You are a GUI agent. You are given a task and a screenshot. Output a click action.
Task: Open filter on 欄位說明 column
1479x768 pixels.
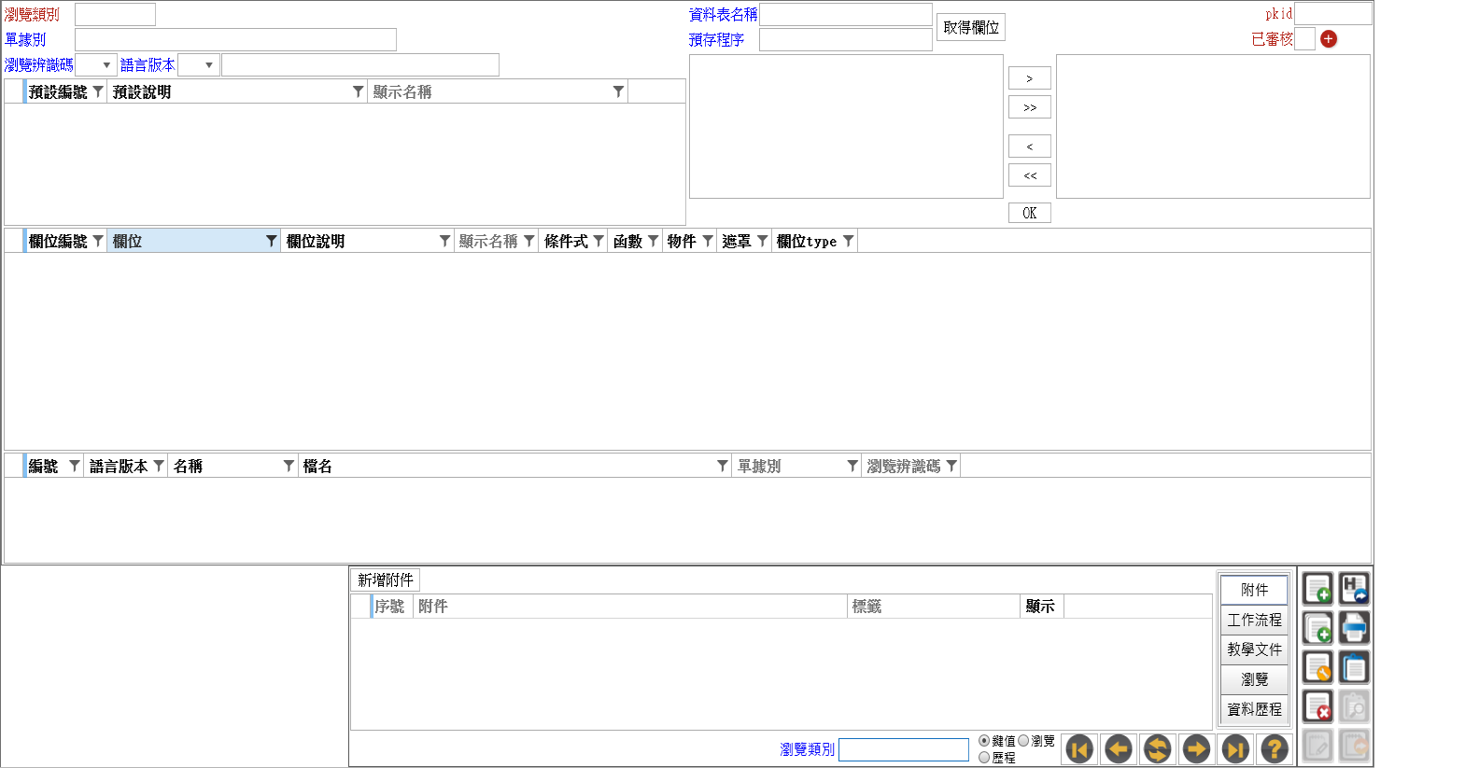pos(444,242)
